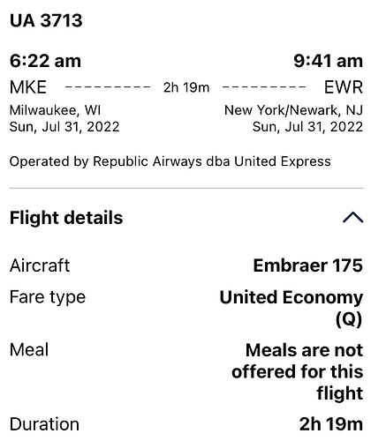This screenshot has width=371, height=441.
Task: Click the Aircraft row label
Action: [40, 265]
